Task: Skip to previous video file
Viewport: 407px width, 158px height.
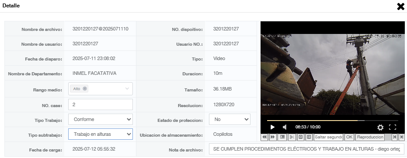Action: coord(394,137)
